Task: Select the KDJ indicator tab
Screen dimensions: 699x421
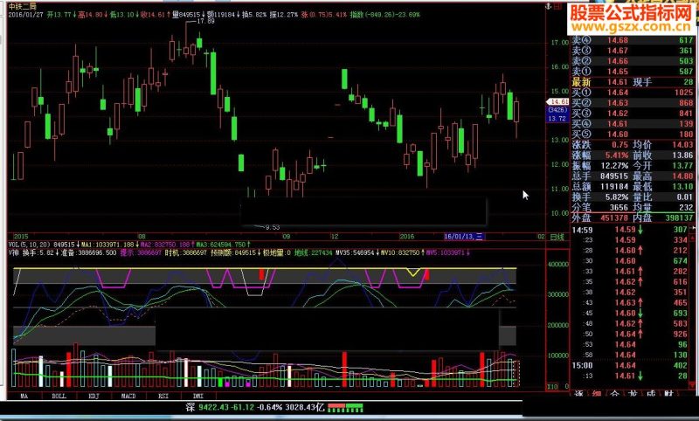Action: pyautogui.click(x=93, y=396)
